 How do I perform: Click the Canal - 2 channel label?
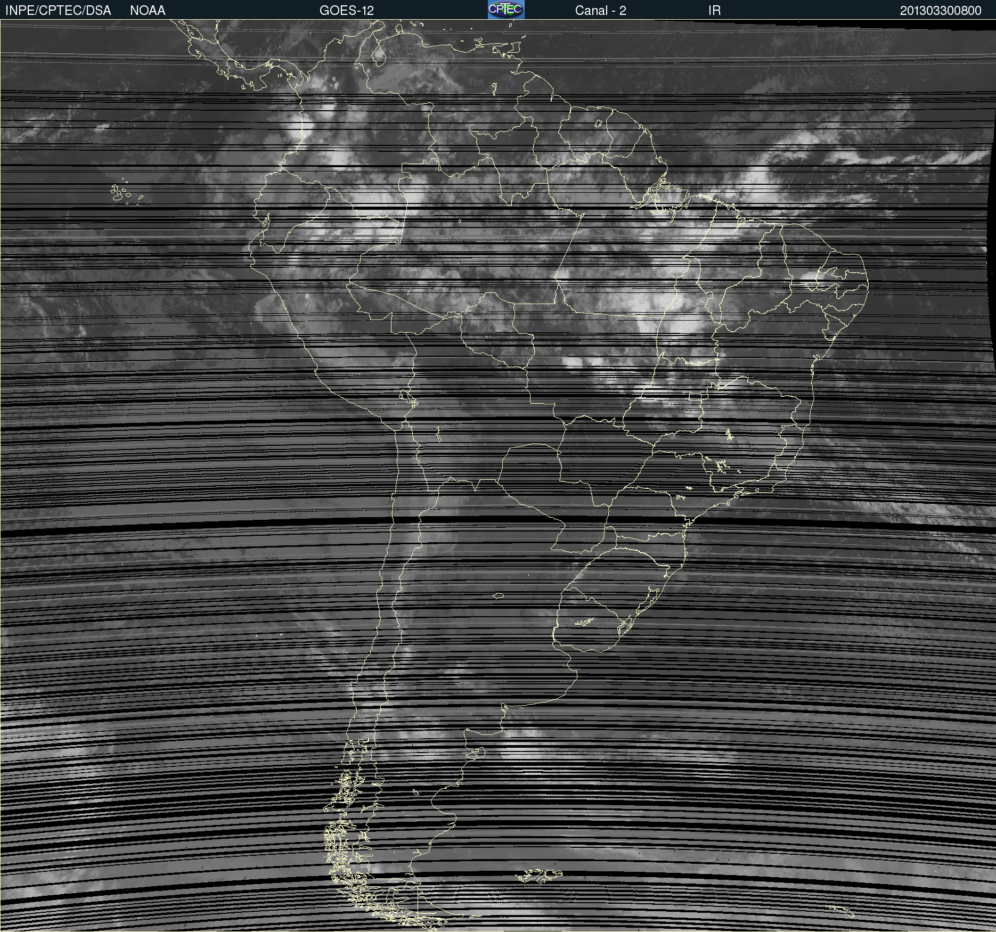(601, 11)
